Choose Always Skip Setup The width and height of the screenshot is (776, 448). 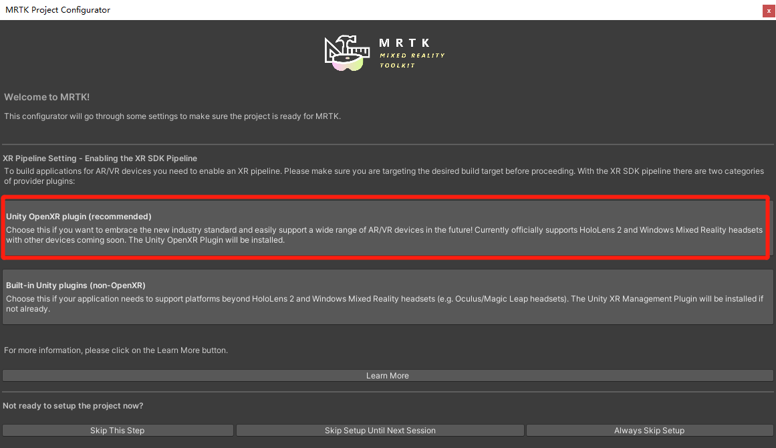tap(649, 430)
